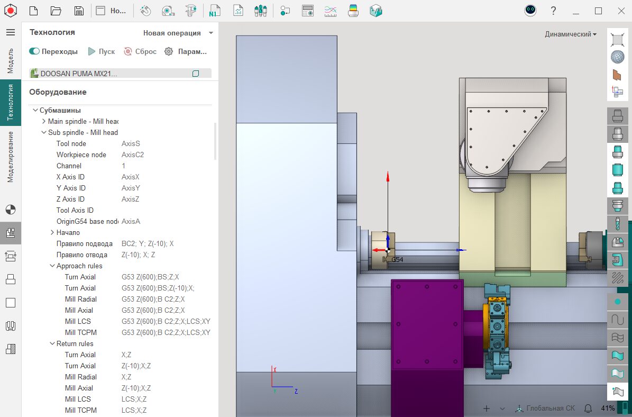The height and width of the screenshot is (417, 632).
Task: Toggle milling tool visibility in viewport toolbar
Action: 617,223
